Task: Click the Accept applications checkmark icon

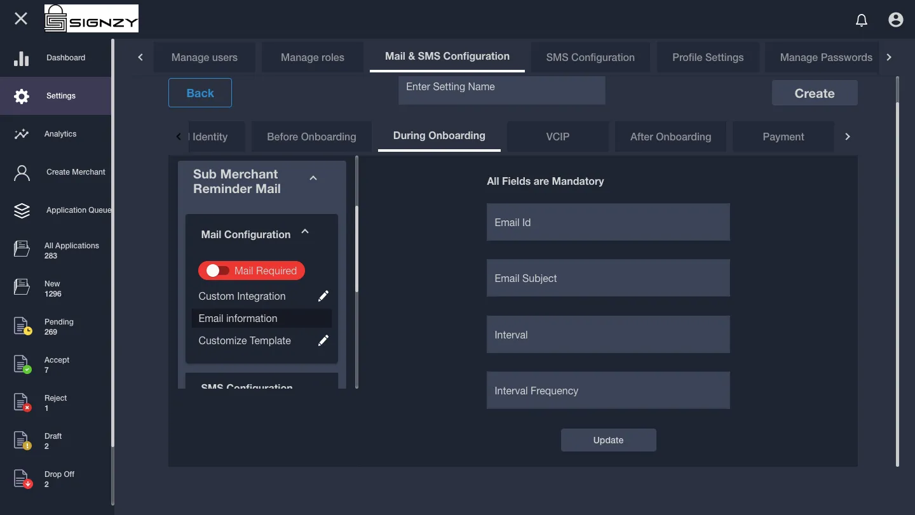Action: click(23, 364)
